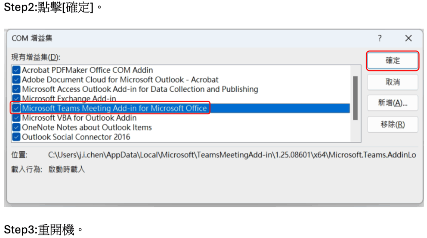The image size is (427, 238).
Task: Click the 移除(R) button
Action: click(392, 124)
